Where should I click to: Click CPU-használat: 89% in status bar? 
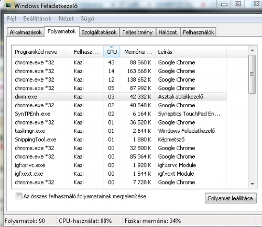(x=85, y=221)
